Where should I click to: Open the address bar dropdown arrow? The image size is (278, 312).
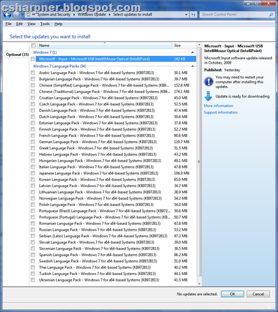(186, 15)
